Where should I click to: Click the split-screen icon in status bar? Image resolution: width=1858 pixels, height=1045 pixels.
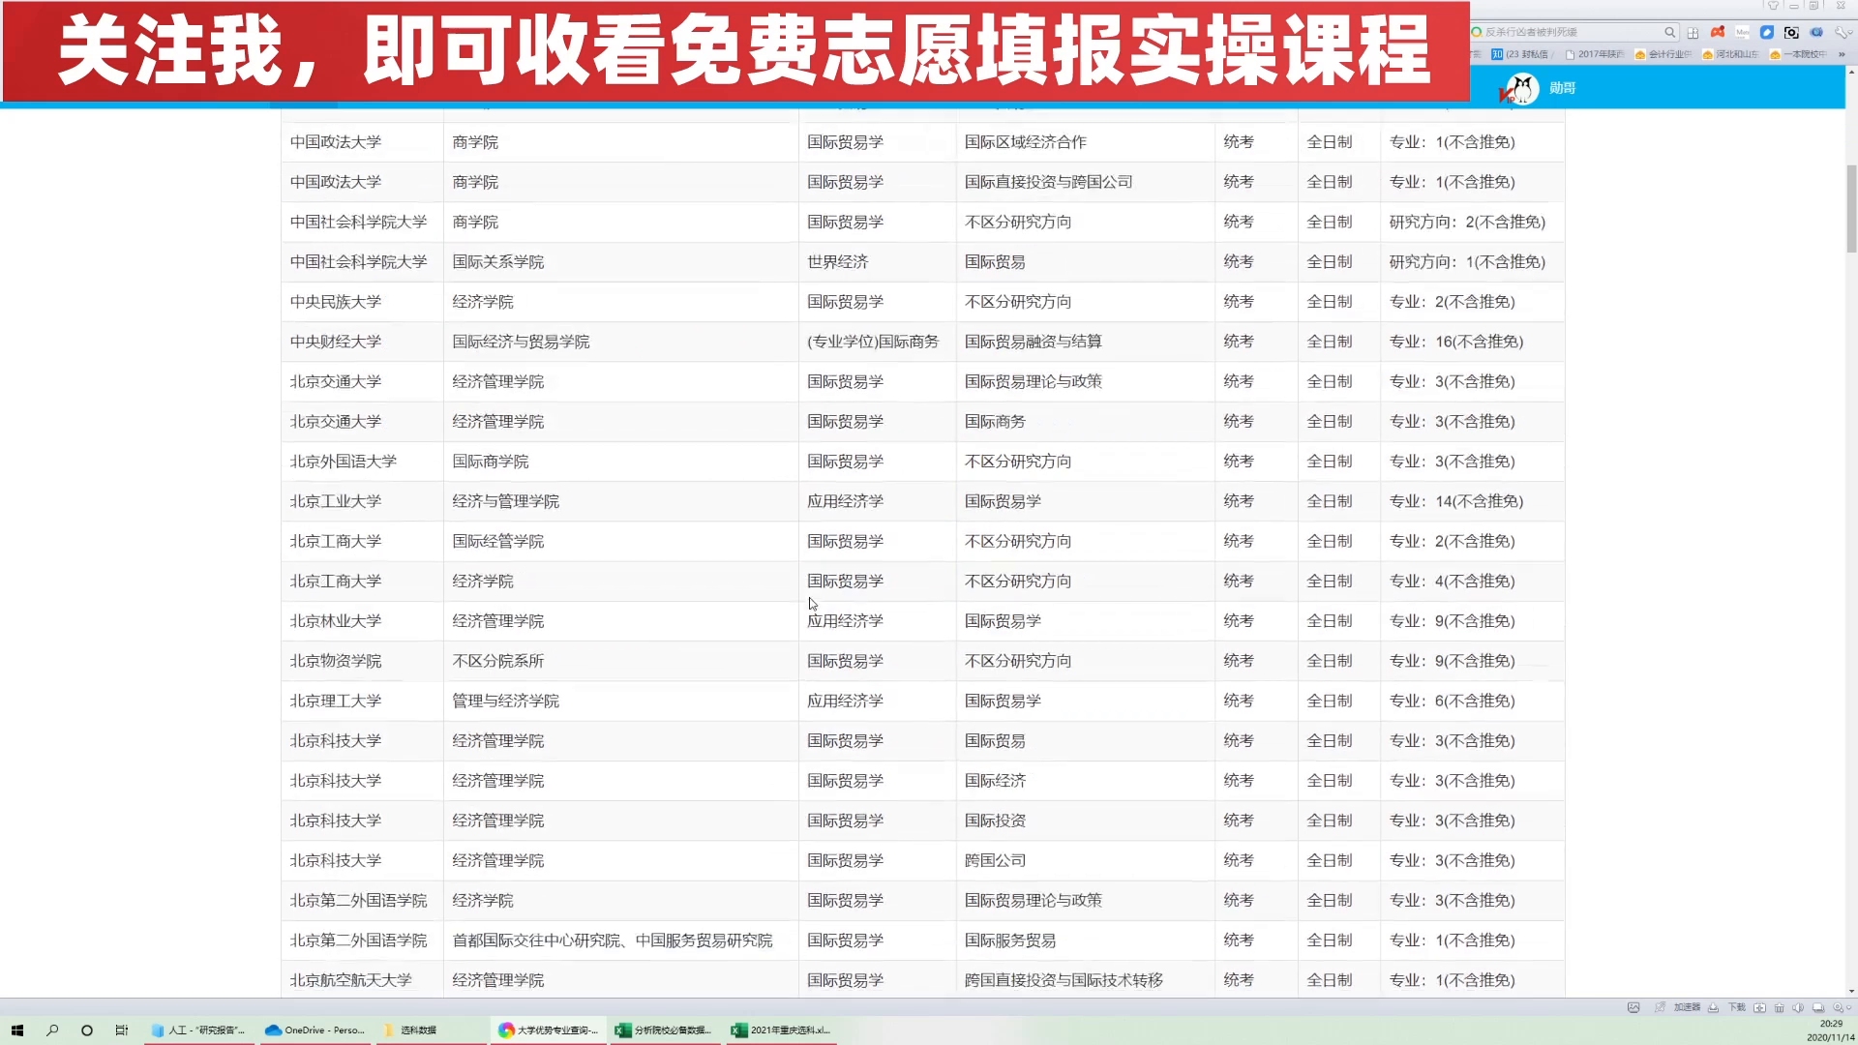[x=1759, y=1007]
